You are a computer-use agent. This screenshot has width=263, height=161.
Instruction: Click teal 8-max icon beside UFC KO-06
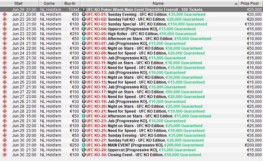[83, 39]
